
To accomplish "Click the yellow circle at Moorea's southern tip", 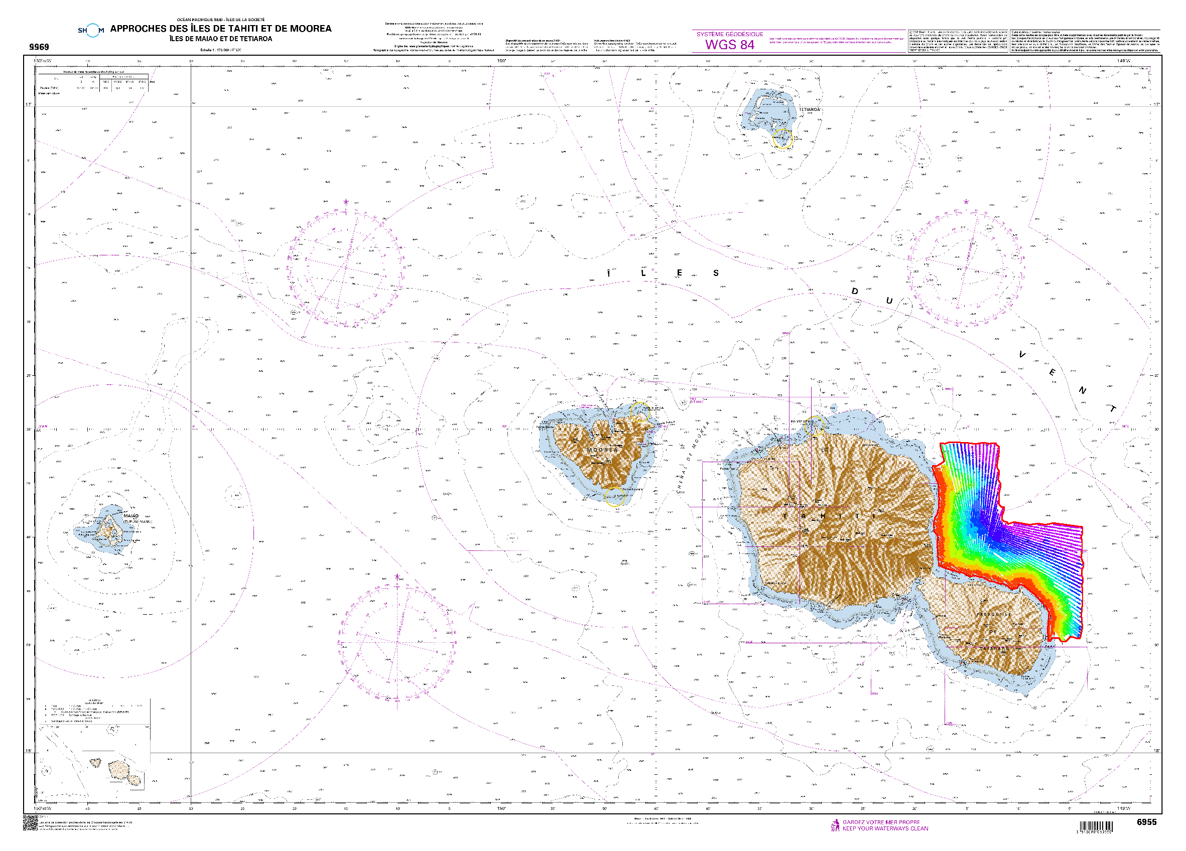I will [614, 497].
